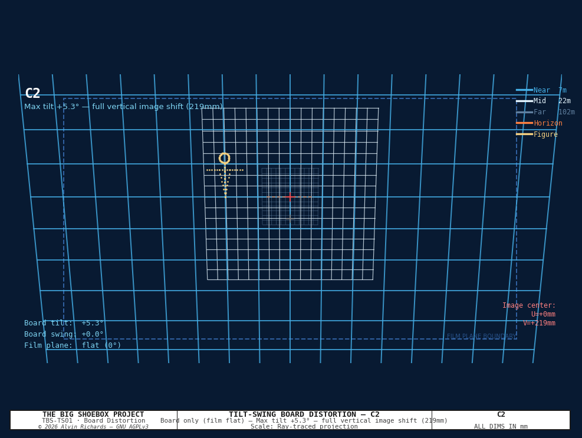Click the Board tilt +5.3° readout
582x438 pixels.
pyautogui.click(x=64, y=323)
